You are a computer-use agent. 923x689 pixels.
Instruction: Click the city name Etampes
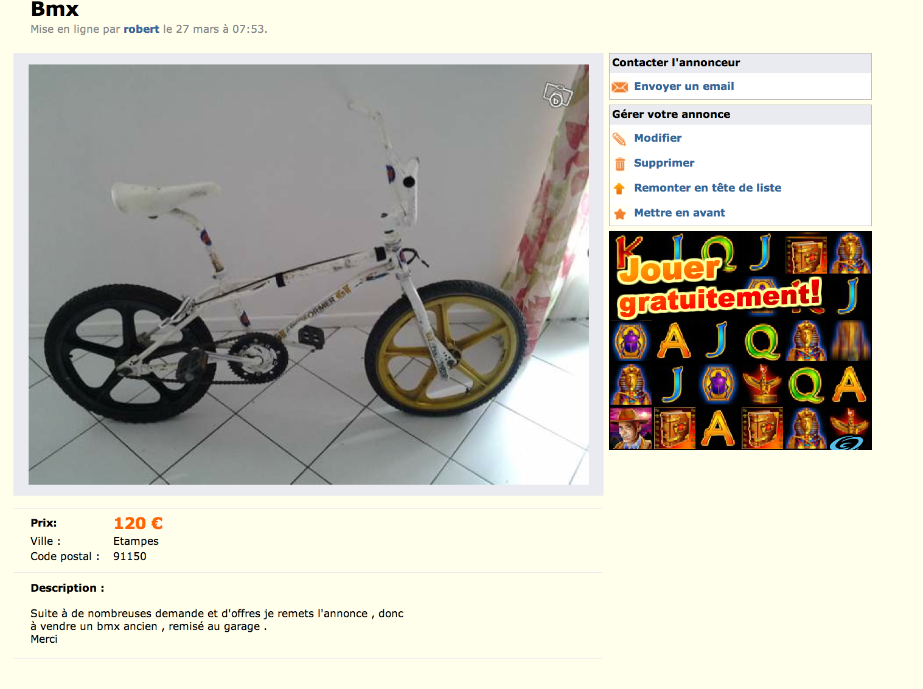pyautogui.click(x=136, y=541)
